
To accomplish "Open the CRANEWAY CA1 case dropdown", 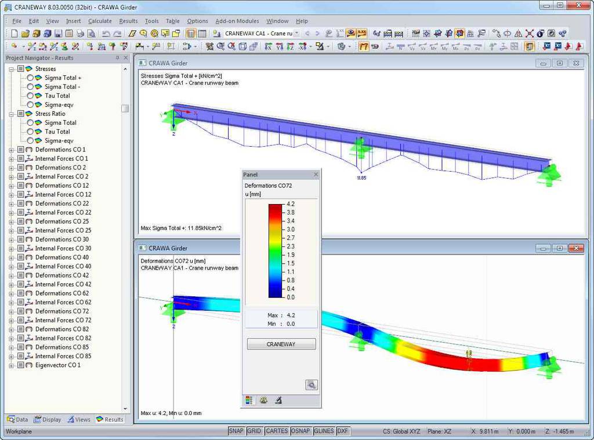I will pyautogui.click(x=297, y=33).
